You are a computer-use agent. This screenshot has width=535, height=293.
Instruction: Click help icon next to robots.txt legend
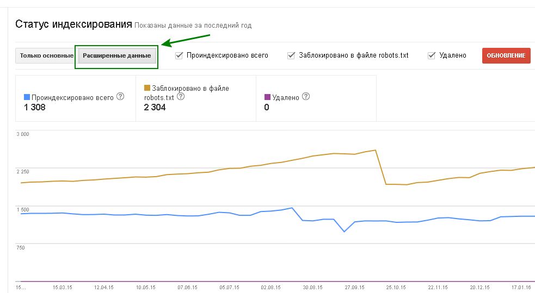pos(181,97)
